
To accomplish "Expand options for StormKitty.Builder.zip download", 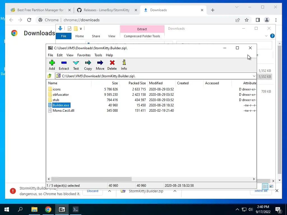I will (x=175, y=191).
